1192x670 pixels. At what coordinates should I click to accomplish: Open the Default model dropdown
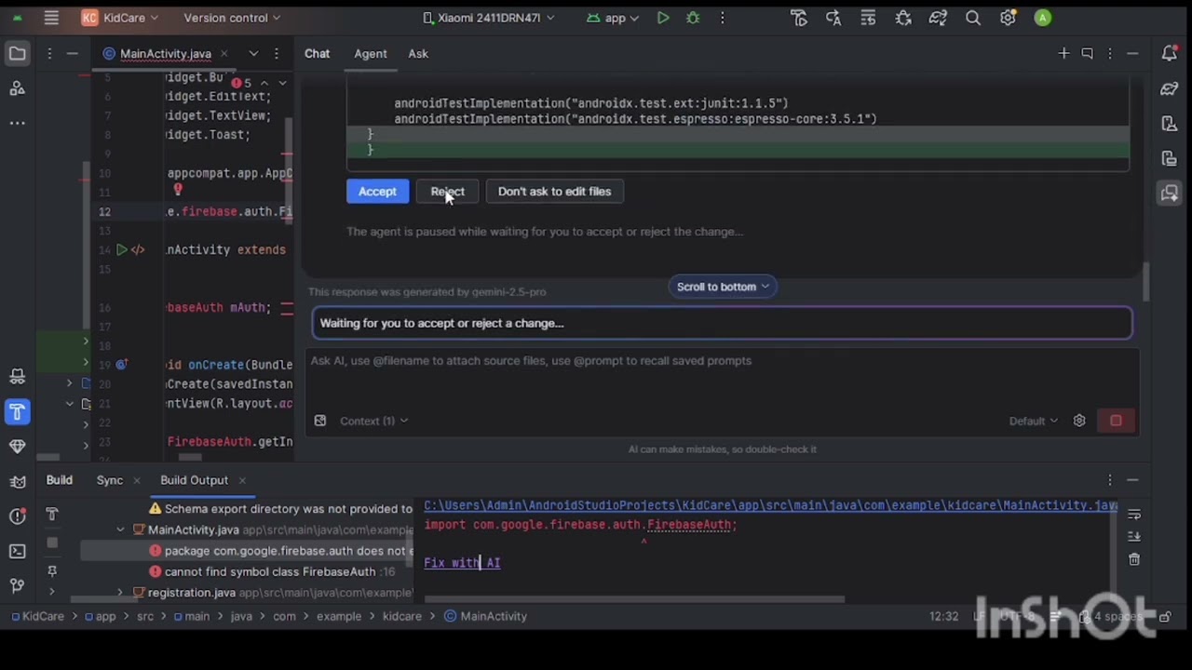click(1033, 421)
